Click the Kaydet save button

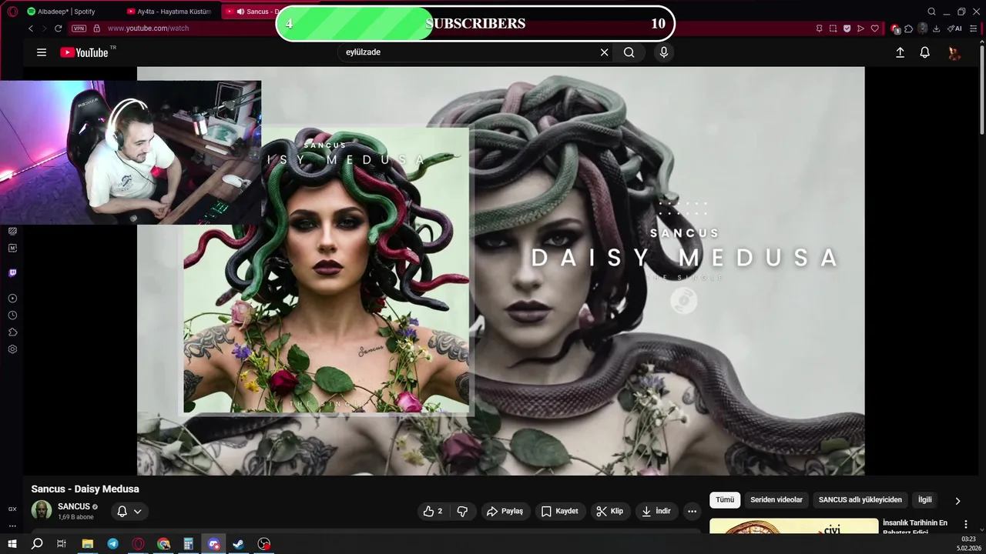click(x=560, y=511)
